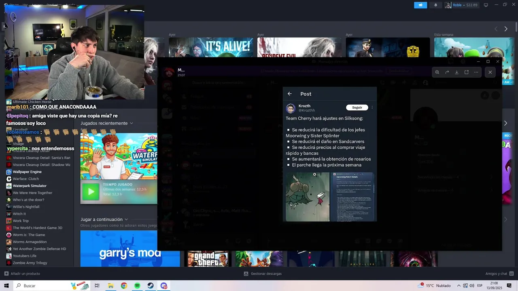Select Youtubers Life in library list

(24, 256)
